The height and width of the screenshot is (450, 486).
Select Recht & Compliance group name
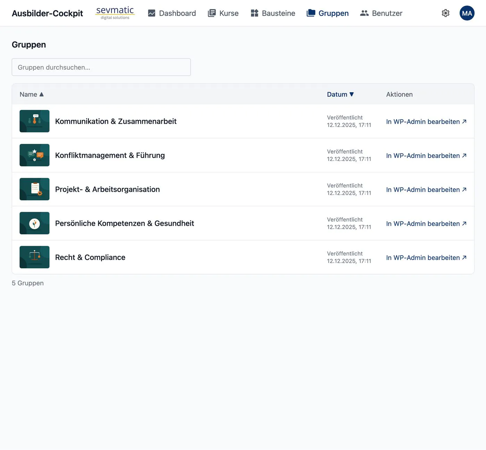(x=90, y=257)
